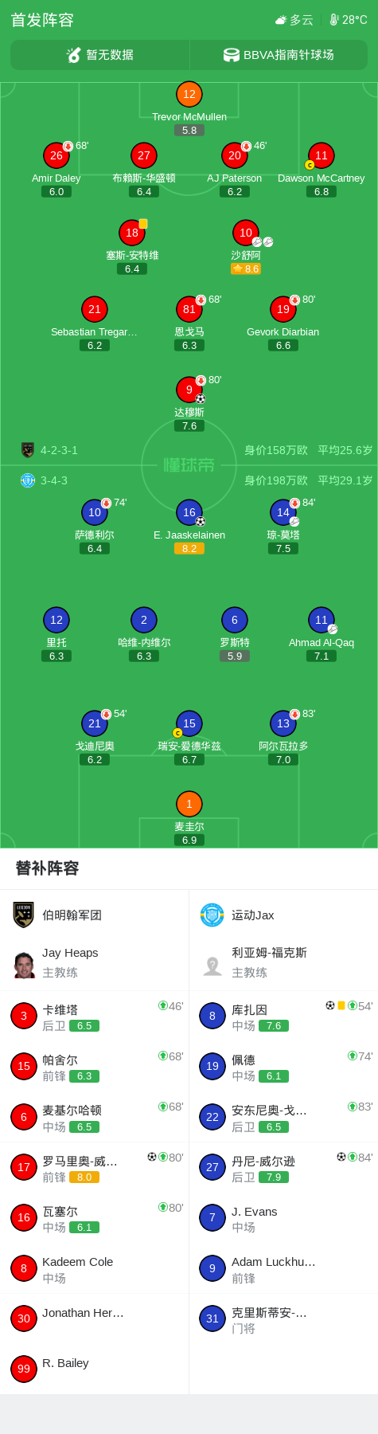
Task: Tap the Sporting Jax crest beside 3-4-3
Action: (x=28, y=480)
